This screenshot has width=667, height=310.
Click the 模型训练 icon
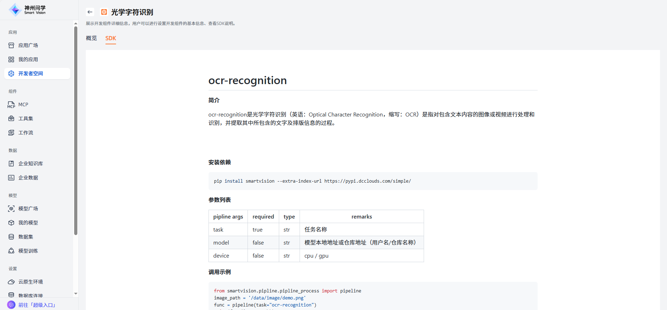tap(11, 251)
